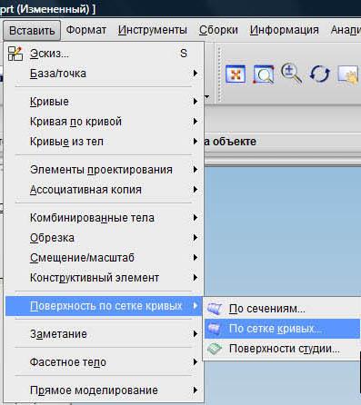Select the Zoom window magnifier icon

(x=264, y=74)
